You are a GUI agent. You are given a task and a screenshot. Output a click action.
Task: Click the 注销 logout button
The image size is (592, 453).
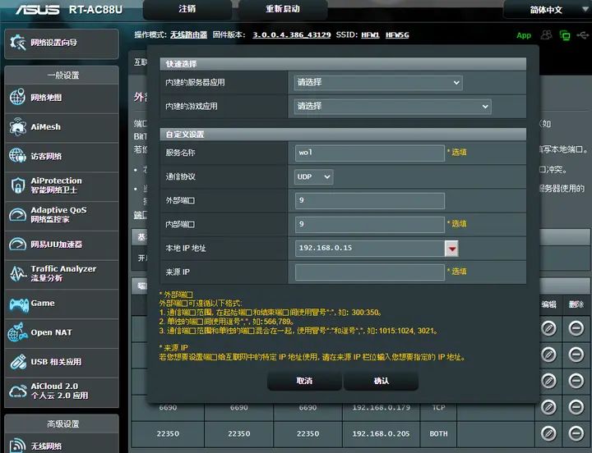click(187, 9)
